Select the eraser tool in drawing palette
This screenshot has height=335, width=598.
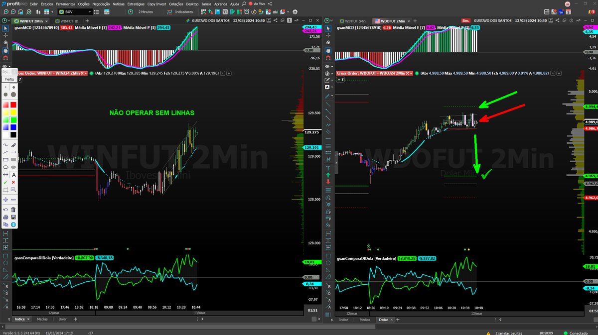click(x=13, y=145)
